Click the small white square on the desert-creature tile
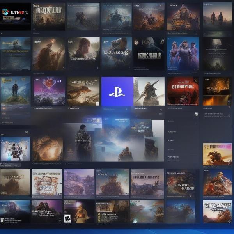The width and height of the screenshot is (234, 234). tap(97, 104)
